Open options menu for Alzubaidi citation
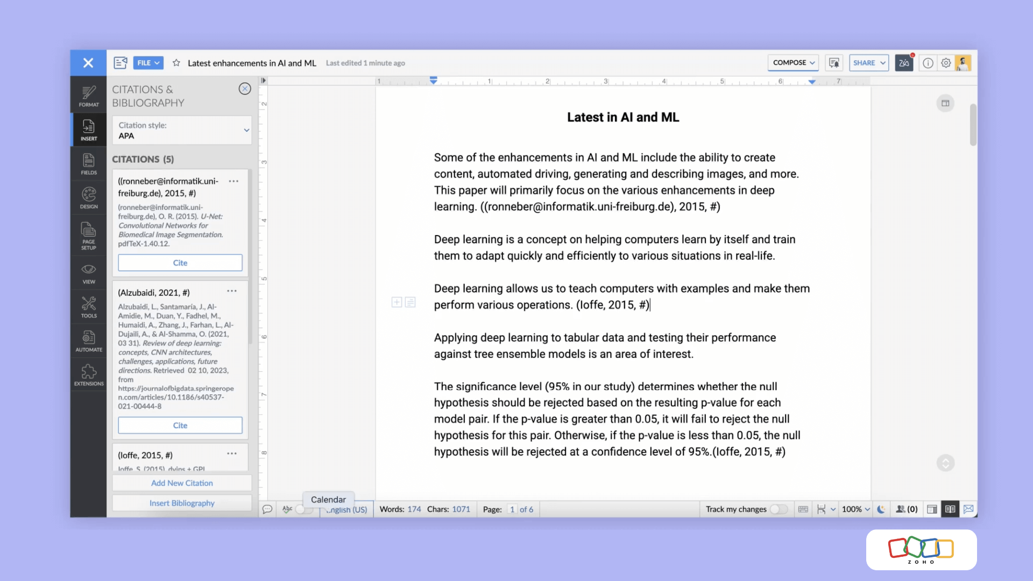The height and width of the screenshot is (581, 1033). point(232,291)
